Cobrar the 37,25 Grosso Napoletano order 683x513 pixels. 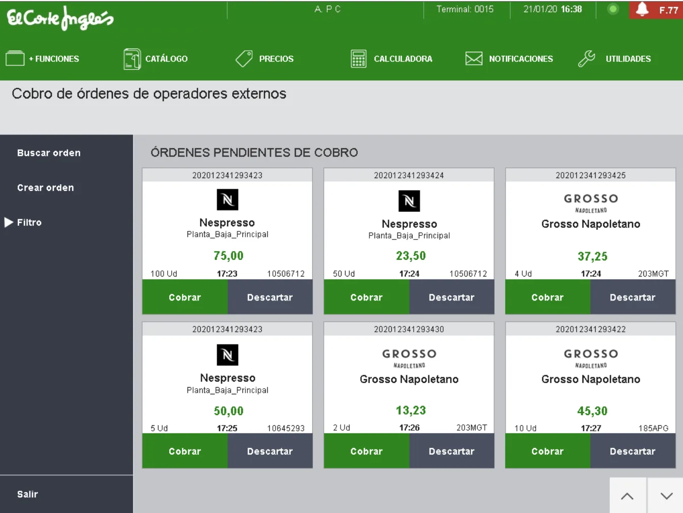547,297
